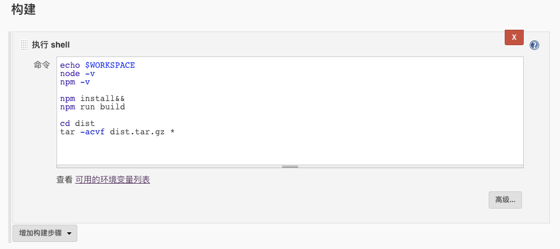
Task: Place cursor on npm install&& line
Action: pyautogui.click(x=92, y=99)
